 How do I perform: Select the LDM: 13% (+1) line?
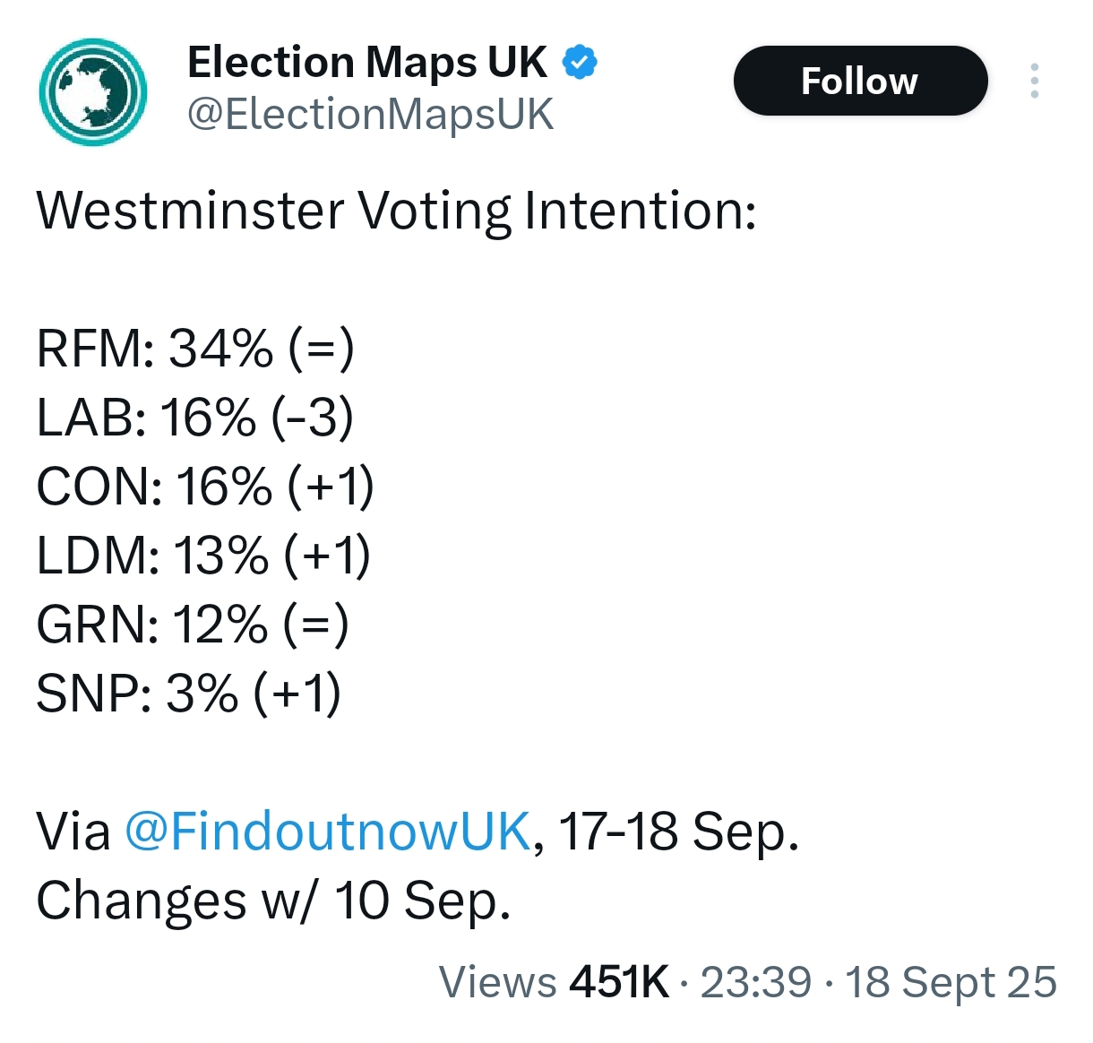(x=203, y=556)
